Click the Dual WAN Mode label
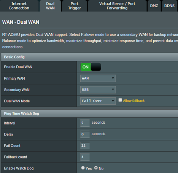178x173 pixels. click(x=17, y=101)
